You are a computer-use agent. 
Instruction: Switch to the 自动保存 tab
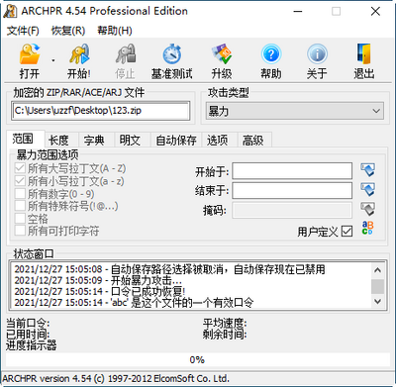pyautogui.click(x=176, y=141)
